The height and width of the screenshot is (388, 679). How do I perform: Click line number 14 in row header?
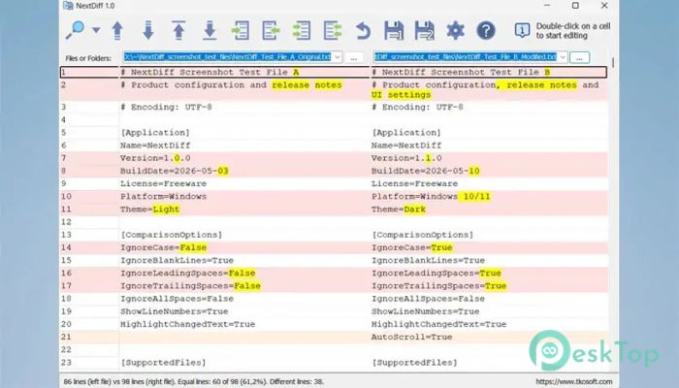tap(89, 247)
